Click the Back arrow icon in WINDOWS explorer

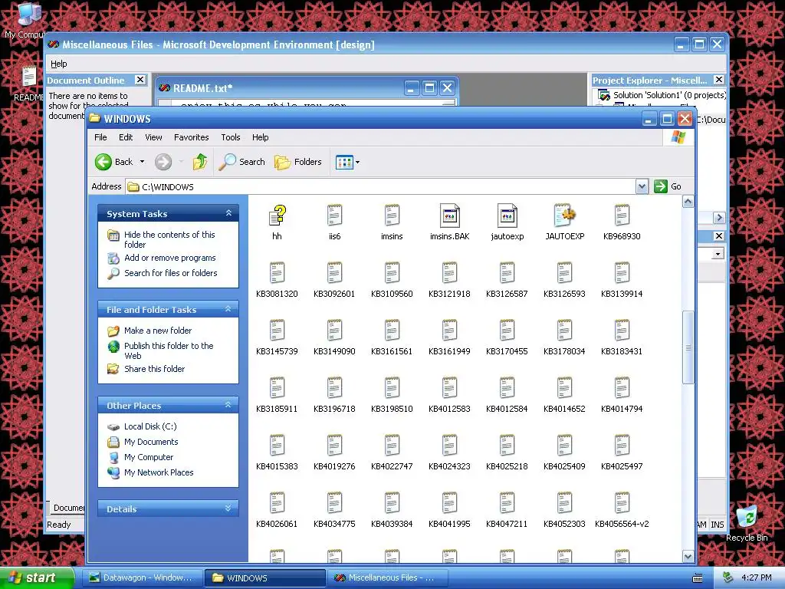103,162
